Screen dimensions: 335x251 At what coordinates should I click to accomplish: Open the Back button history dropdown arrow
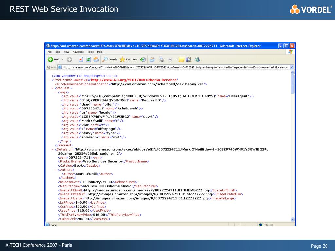(x=62, y=59)
